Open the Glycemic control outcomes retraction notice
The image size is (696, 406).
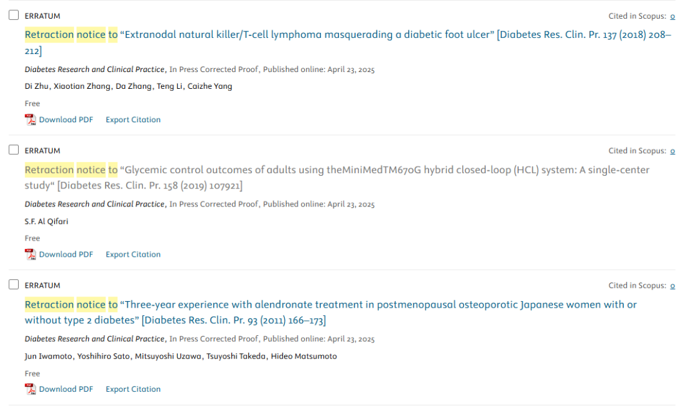pyautogui.click(x=337, y=178)
